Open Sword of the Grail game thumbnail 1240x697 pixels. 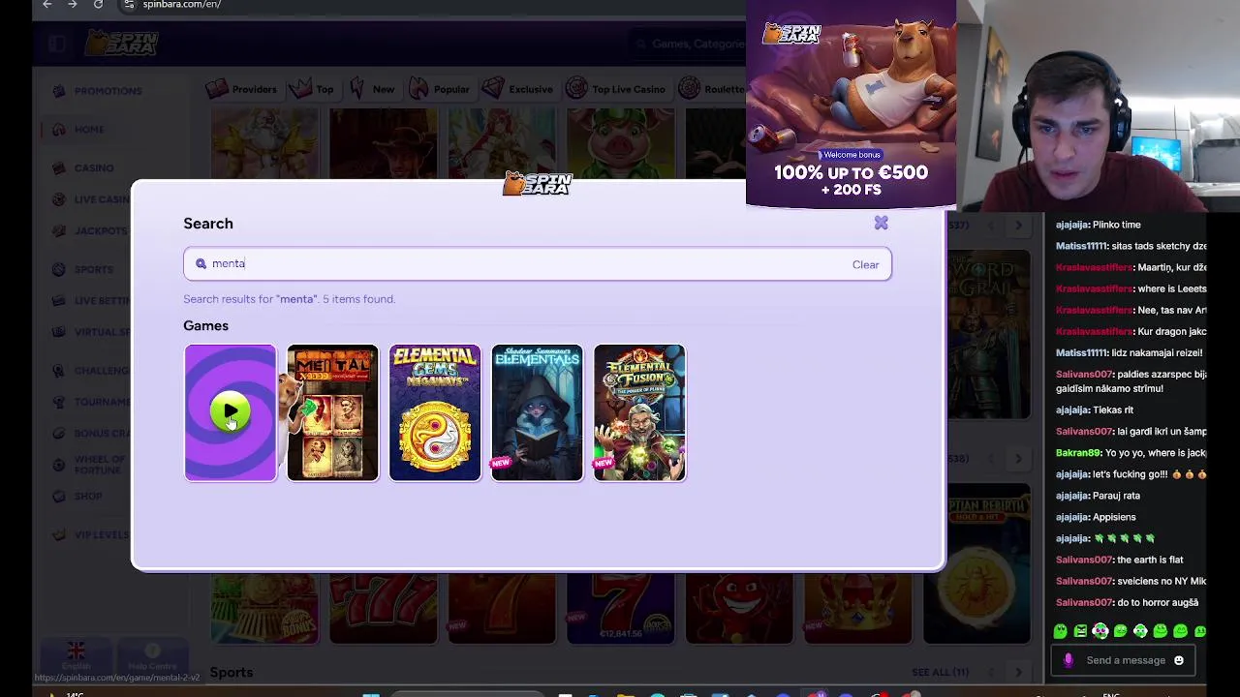coord(988,334)
